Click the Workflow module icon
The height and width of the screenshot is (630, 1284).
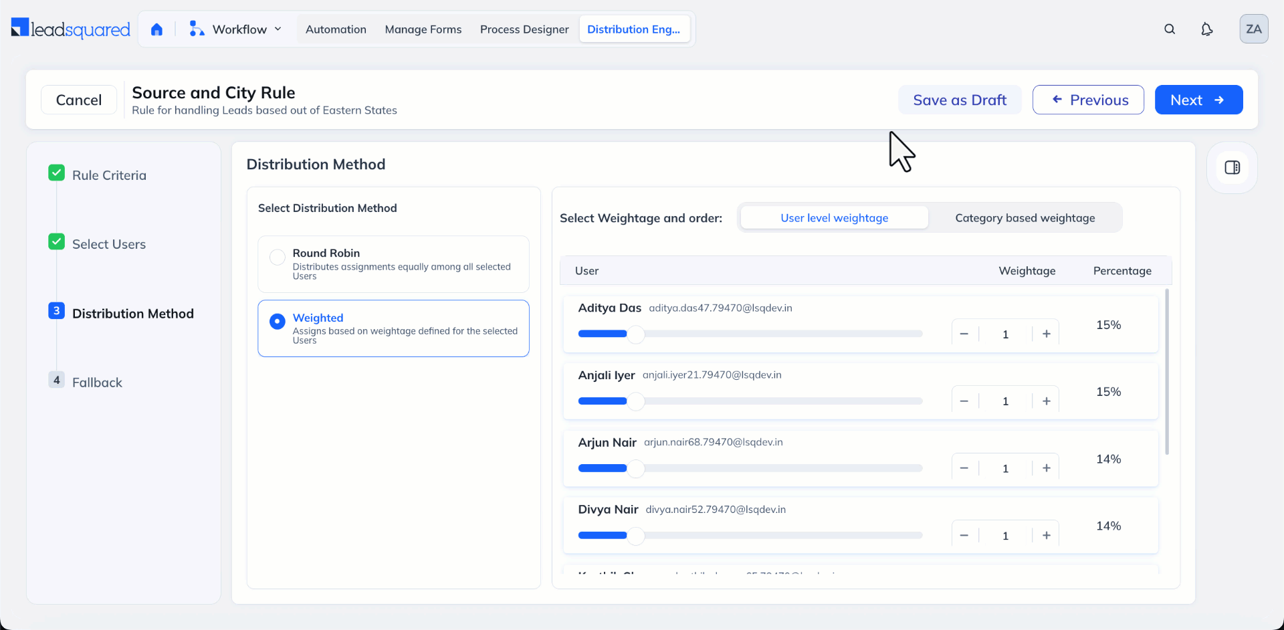[x=197, y=29]
